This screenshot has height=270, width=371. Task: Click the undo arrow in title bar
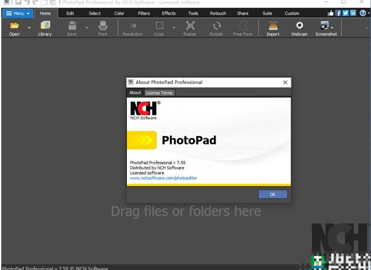[x=27, y=2]
